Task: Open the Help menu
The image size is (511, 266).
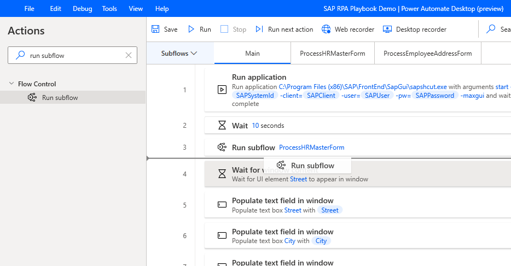Action: [162, 9]
